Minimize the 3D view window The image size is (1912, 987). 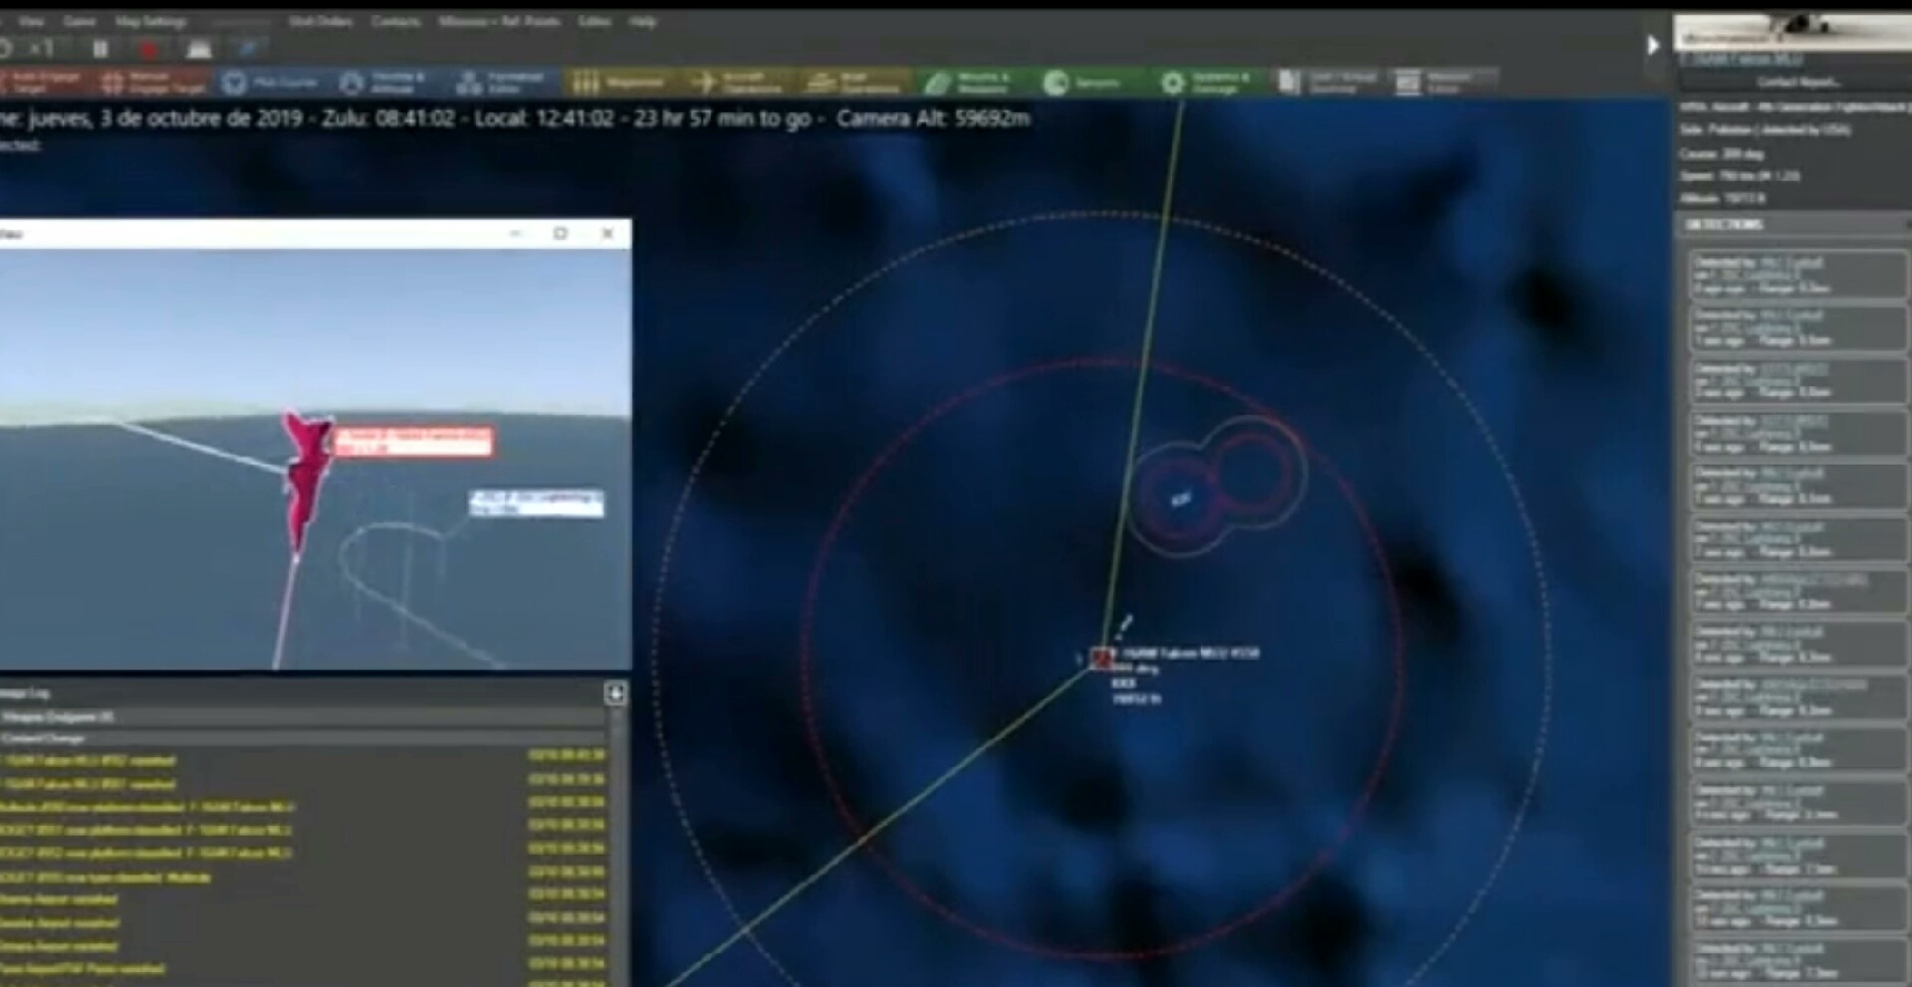[515, 233]
